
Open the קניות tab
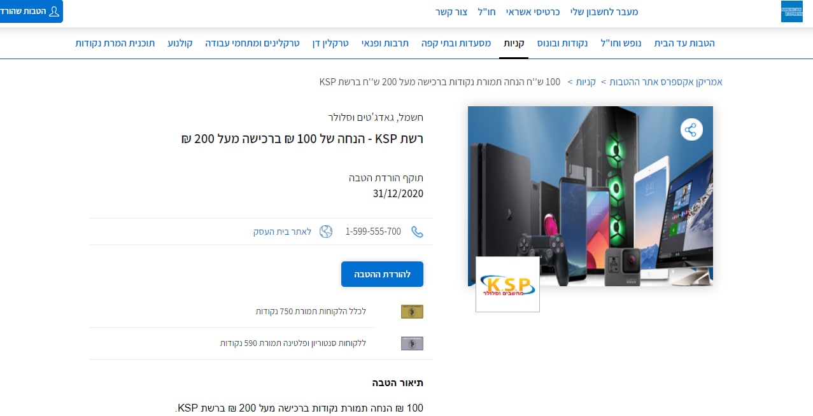point(513,43)
